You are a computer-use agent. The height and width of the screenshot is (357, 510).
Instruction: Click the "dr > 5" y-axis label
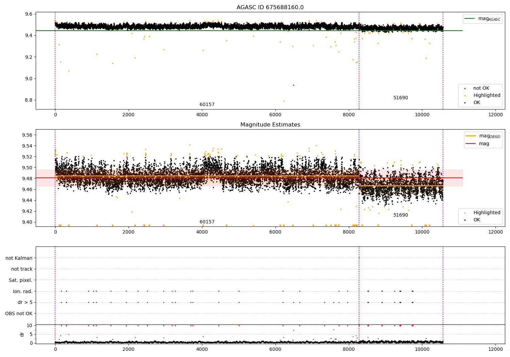[25, 303]
